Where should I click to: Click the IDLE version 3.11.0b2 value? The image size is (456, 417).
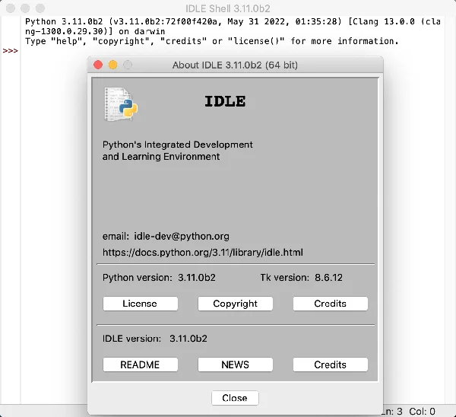188,339
